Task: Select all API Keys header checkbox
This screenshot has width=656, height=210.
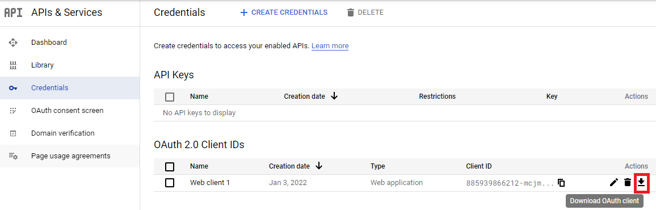Action: tap(170, 96)
